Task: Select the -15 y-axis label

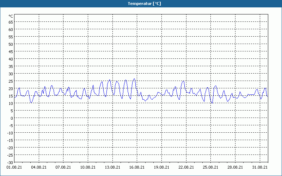Action: click(10, 140)
